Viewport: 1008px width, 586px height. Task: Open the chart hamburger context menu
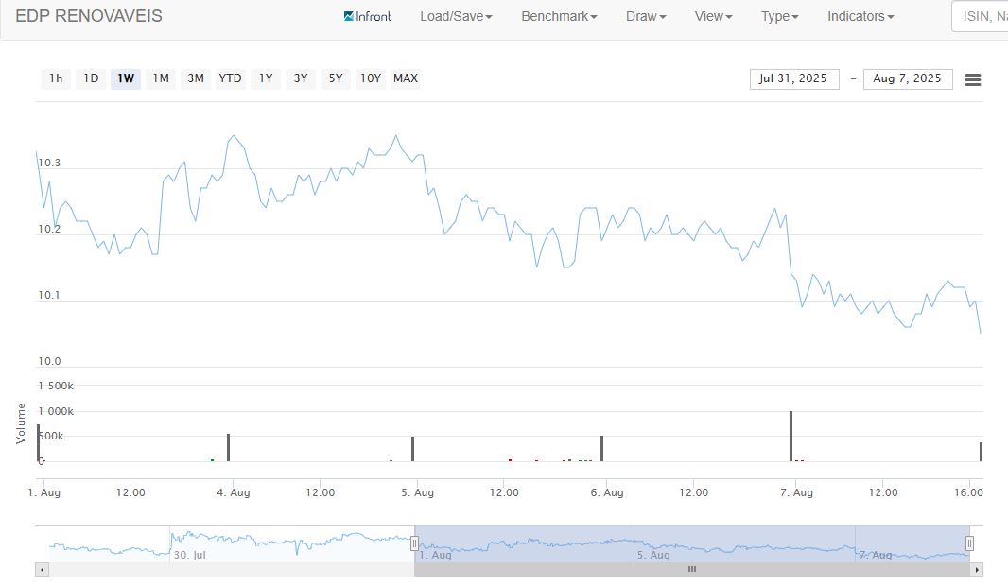(x=972, y=79)
